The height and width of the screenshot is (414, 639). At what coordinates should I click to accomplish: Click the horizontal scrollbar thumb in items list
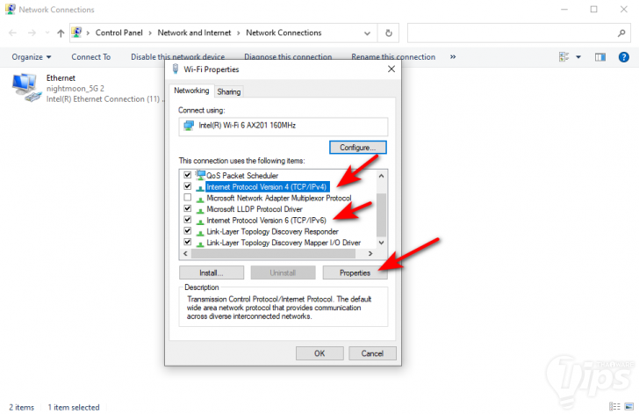point(274,253)
